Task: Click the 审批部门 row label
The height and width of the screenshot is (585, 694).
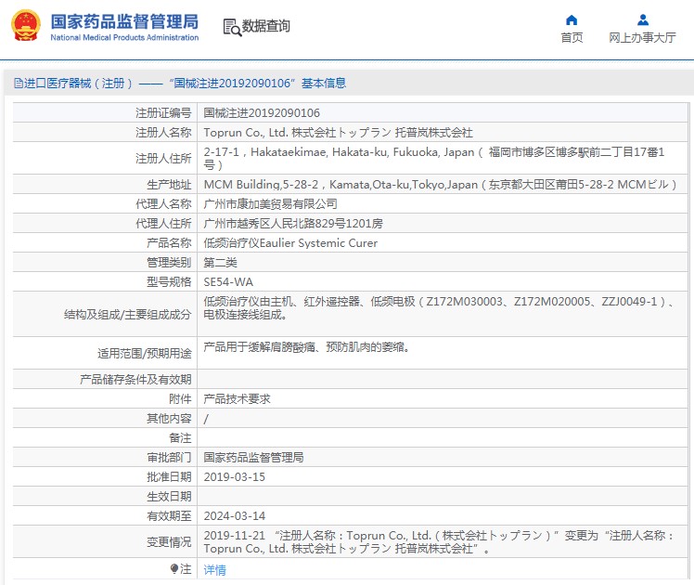Action: point(169,458)
